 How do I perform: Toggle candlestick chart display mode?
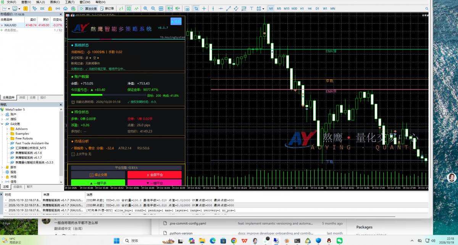[129, 8]
